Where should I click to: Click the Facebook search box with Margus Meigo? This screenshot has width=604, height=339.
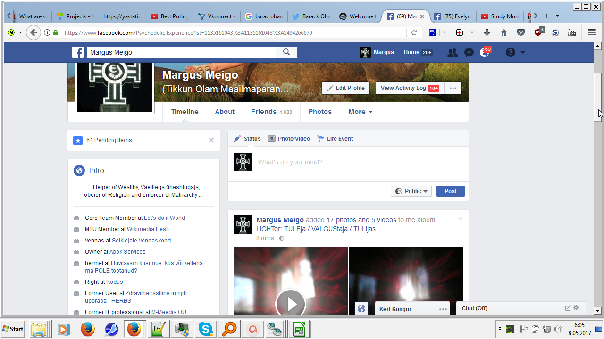point(181,52)
